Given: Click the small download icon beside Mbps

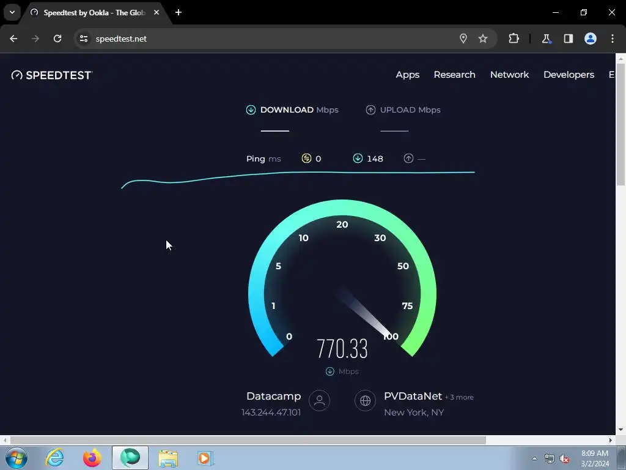Looking at the screenshot, I should click(330, 371).
